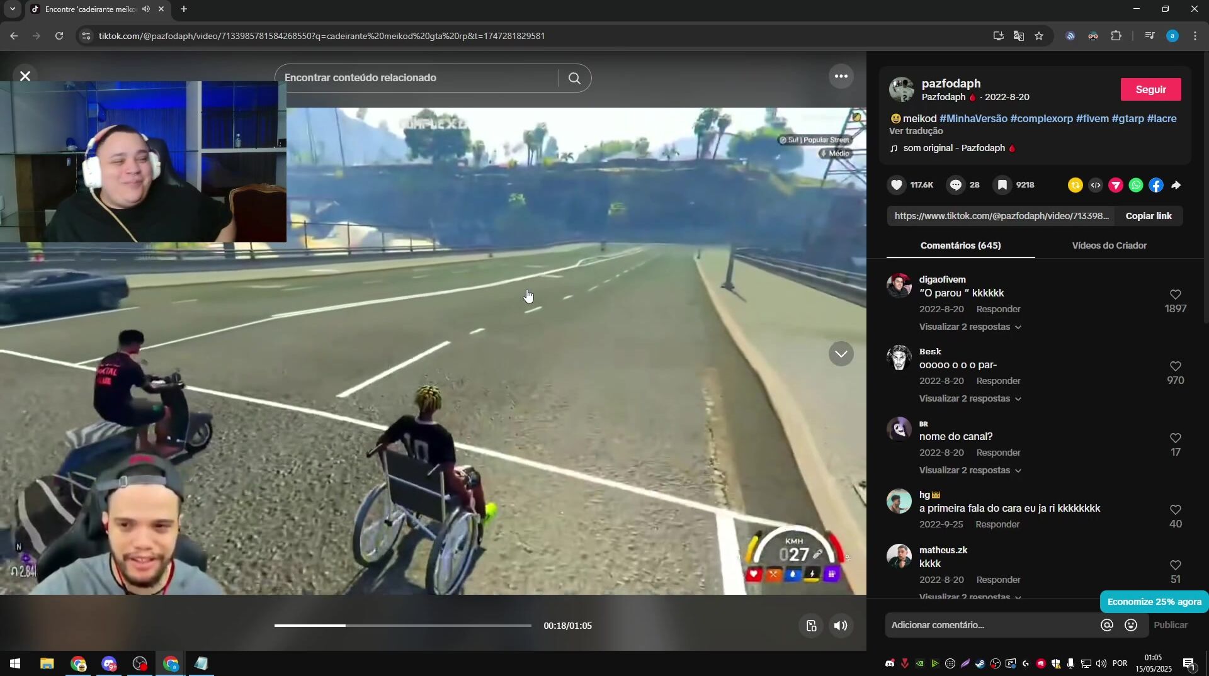Open Windows notification center icon
1209x676 pixels.
(x=1189, y=663)
